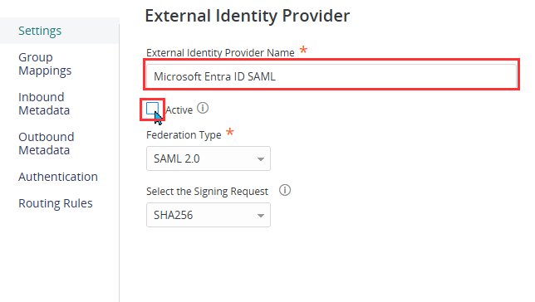This screenshot has height=302, width=535.
Task: Click the External Identity Provider Name label
Action: [x=220, y=53]
